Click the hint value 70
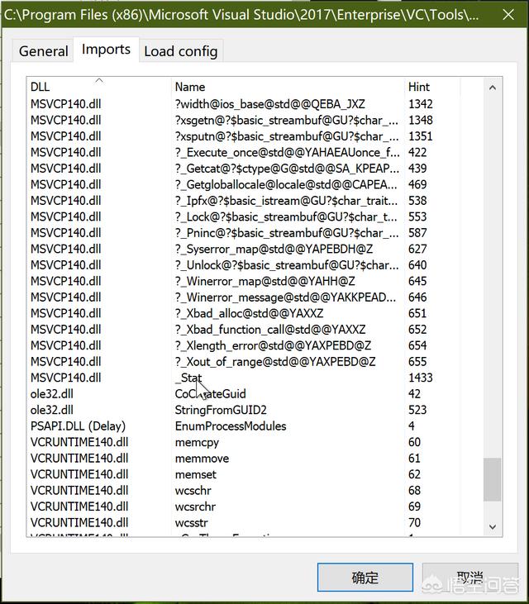The image size is (529, 604). tap(414, 523)
